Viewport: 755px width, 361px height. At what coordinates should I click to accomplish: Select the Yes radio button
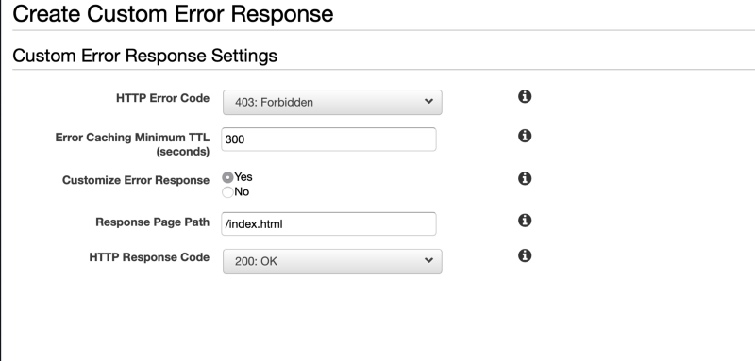pyautogui.click(x=227, y=177)
